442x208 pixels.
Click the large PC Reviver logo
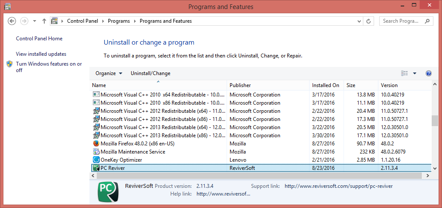(x=108, y=192)
